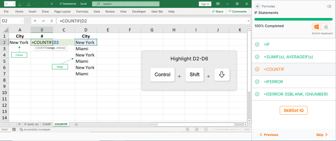The image size is (336, 141).
Task: Click the vertical scrollbar down arrow
Action: click(249, 120)
